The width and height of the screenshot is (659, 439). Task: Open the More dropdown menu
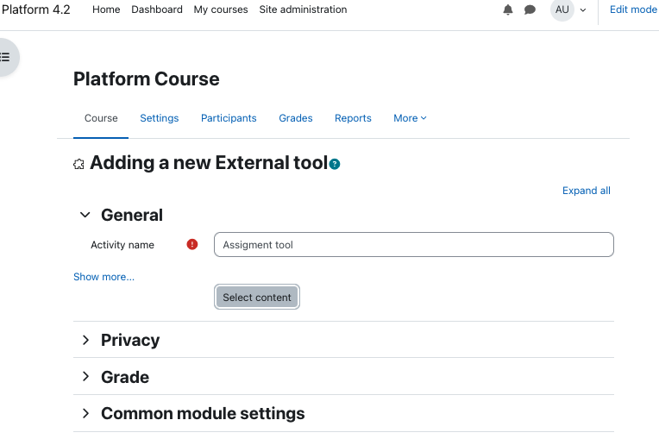[x=410, y=118]
